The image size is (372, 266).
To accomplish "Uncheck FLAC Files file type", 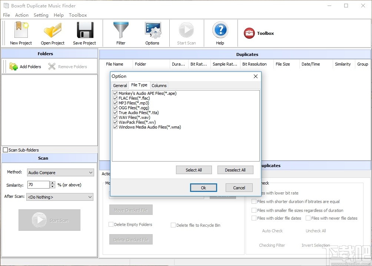I will tap(115, 98).
